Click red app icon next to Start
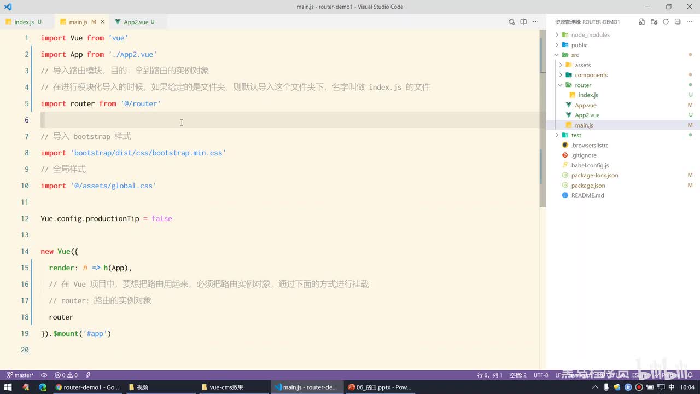Viewport: 700px width, 394px height. [25, 387]
